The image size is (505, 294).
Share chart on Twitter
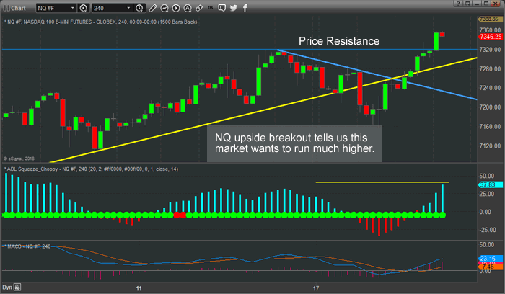point(234,8)
